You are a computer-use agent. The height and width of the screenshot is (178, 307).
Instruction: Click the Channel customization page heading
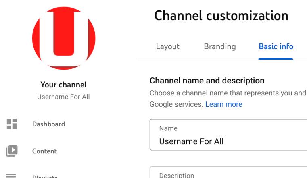(221, 16)
